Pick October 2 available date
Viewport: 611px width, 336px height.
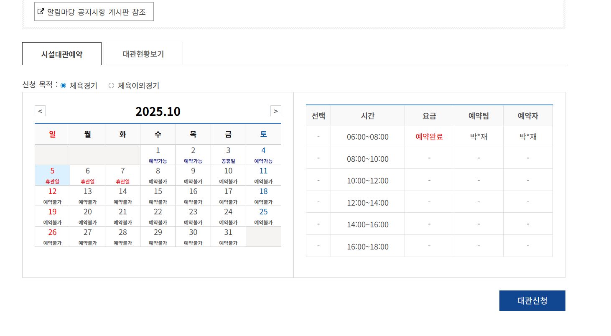(193, 155)
